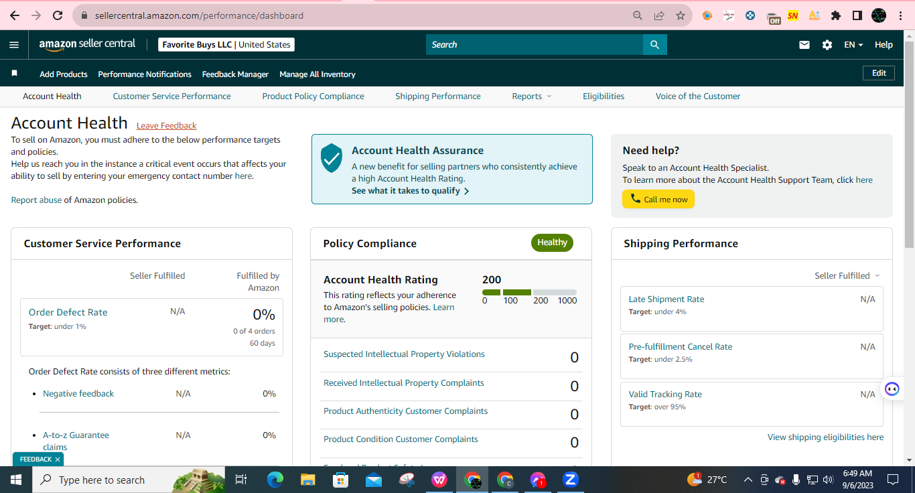Click the Healthy status badge

pos(552,242)
